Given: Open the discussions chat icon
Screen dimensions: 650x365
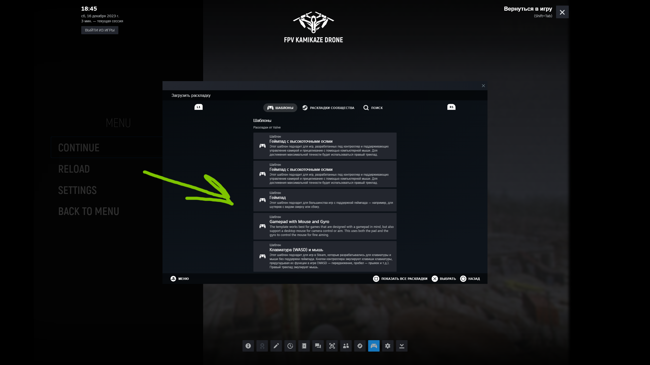Looking at the screenshot, I should [318, 346].
